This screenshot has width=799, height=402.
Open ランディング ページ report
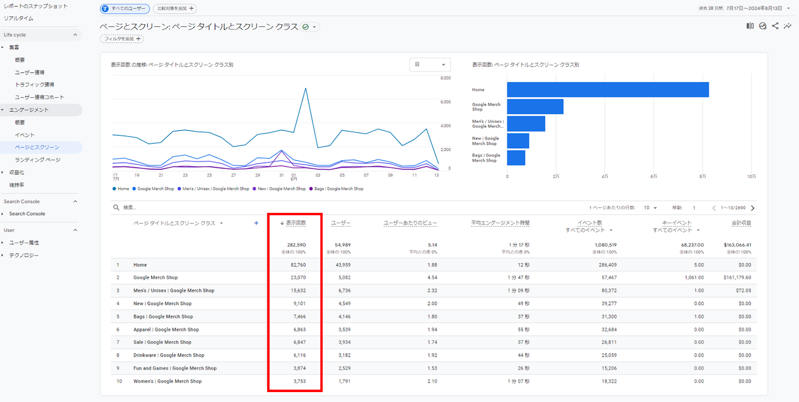pyautogui.click(x=37, y=160)
